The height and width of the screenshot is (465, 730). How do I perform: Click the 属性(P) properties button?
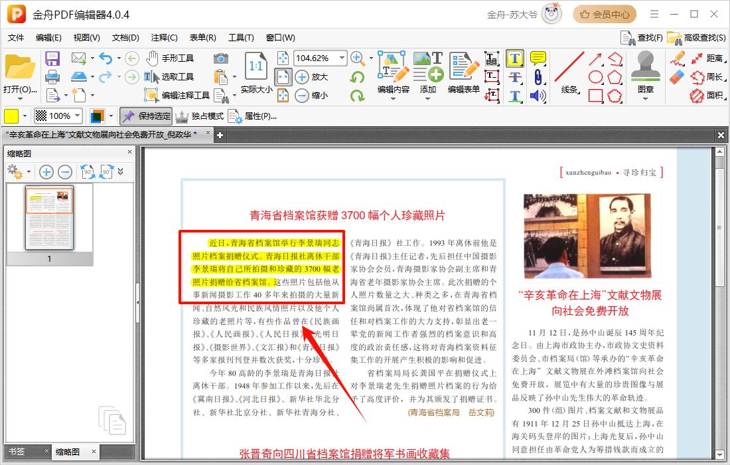pyautogui.click(x=253, y=116)
